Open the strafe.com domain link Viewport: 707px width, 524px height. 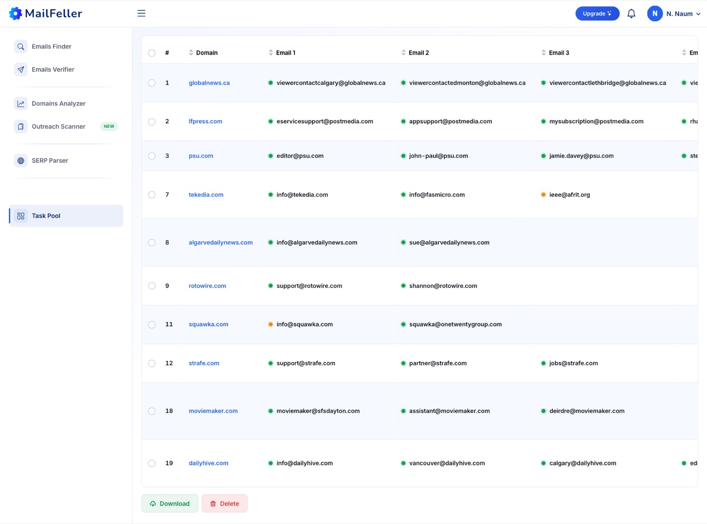(204, 363)
